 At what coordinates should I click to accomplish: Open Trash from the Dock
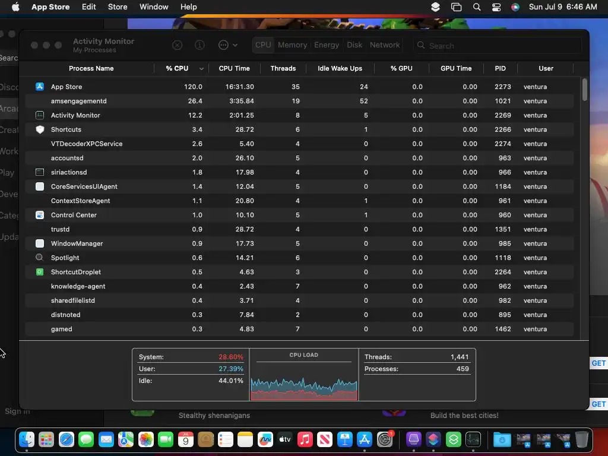pos(582,439)
